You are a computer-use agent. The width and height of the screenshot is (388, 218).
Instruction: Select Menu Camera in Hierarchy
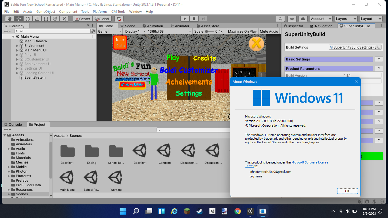click(36, 41)
